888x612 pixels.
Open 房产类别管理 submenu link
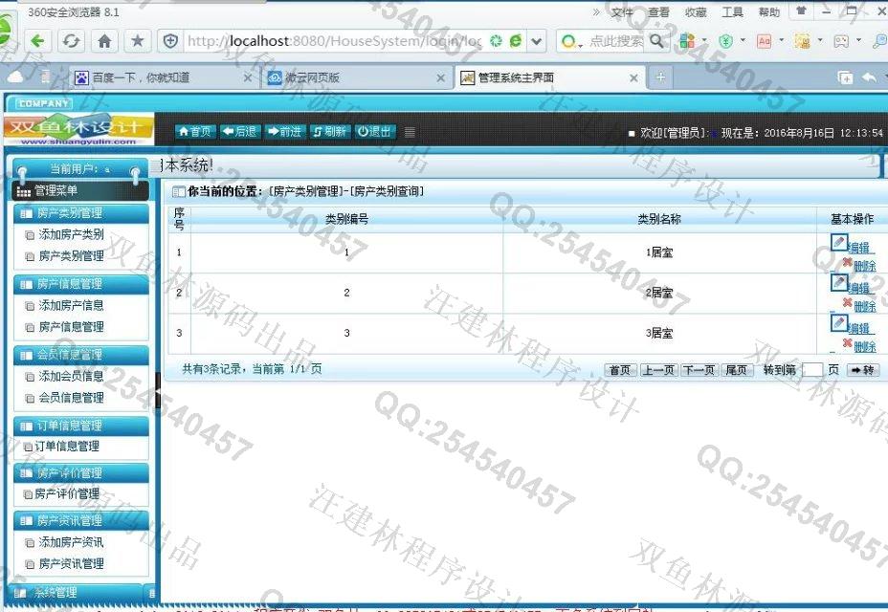(x=71, y=256)
